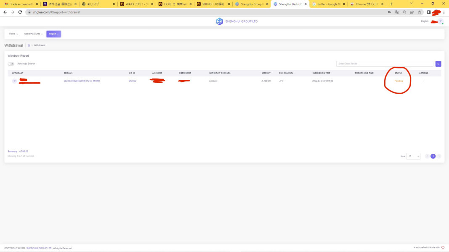Switch to the WikiFX アプリ tab
The image size is (449, 252).
pos(137,4)
